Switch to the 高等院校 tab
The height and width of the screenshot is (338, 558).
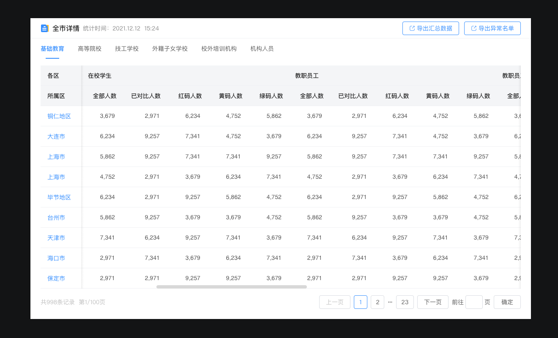click(x=90, y=49)
